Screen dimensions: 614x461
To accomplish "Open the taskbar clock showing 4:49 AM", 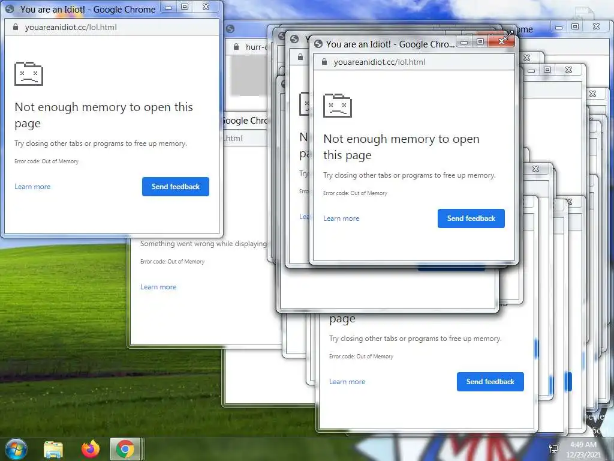I will tap(583, 449).
